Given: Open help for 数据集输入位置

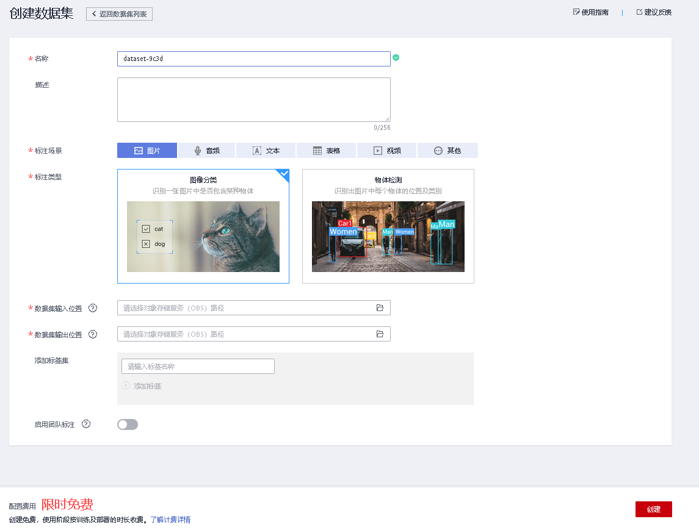Looking at the screenshot, I should [x=93, y=308].
